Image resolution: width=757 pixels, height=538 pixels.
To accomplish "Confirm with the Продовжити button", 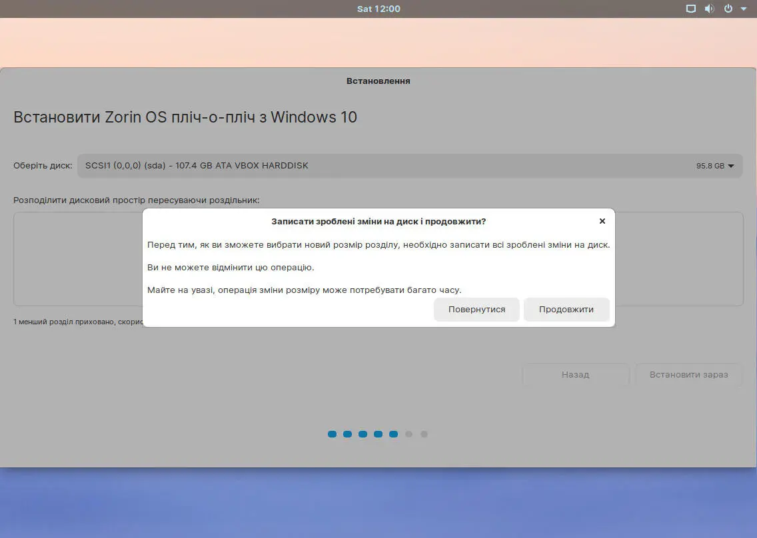I will point(566,310).
